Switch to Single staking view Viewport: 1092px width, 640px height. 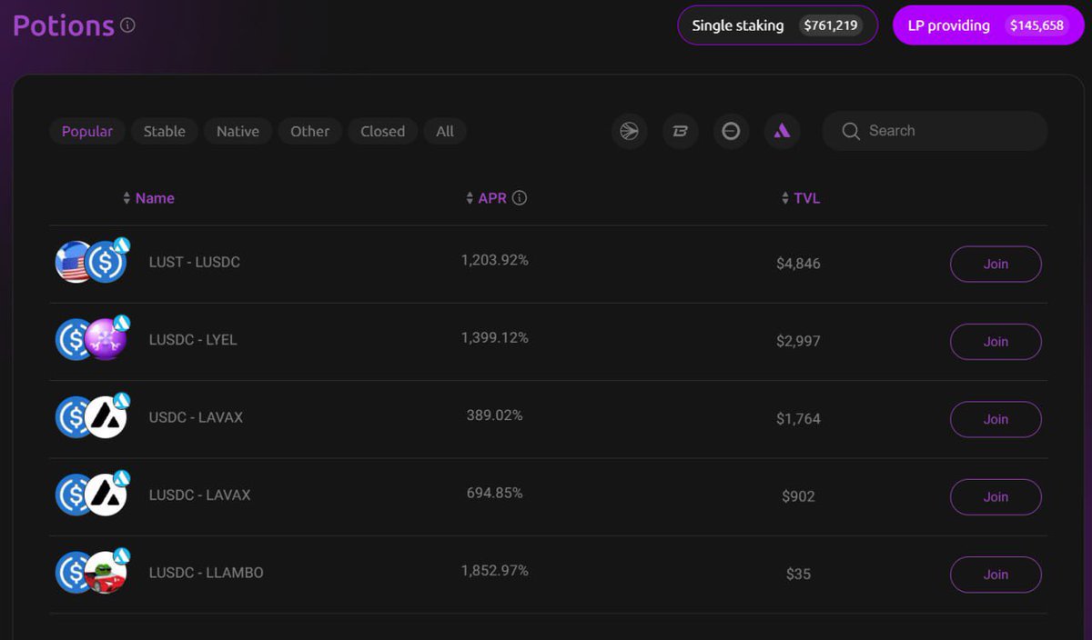(777, 25)
